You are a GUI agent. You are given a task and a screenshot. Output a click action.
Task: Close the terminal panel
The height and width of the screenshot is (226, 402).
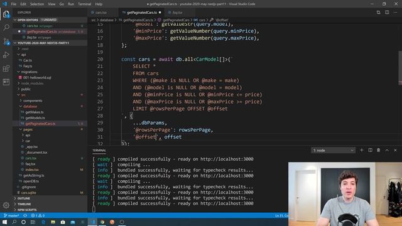(395, 150)
